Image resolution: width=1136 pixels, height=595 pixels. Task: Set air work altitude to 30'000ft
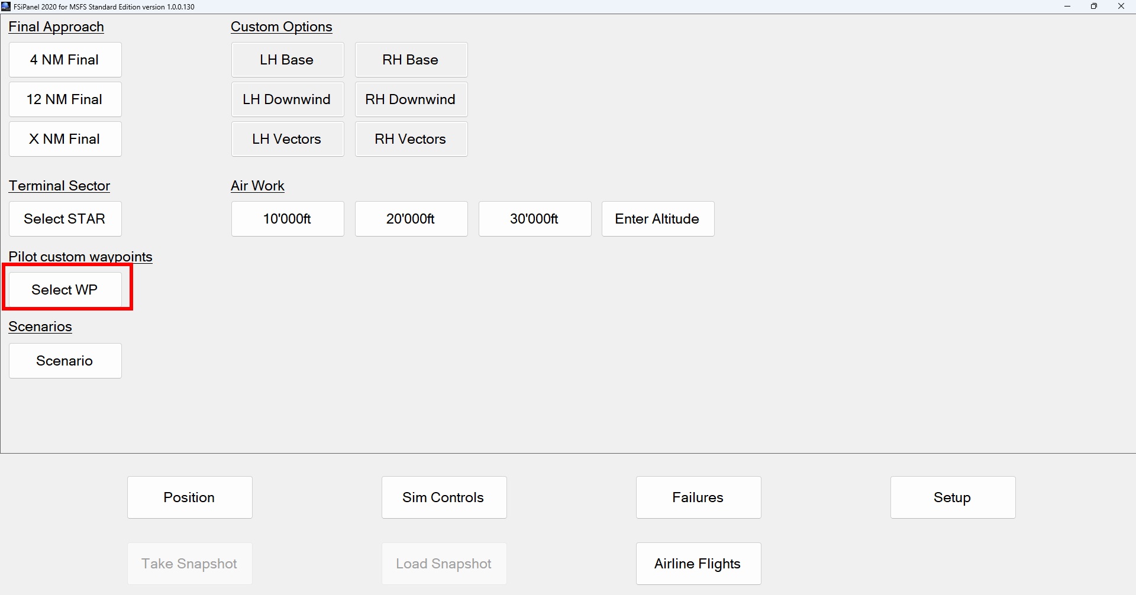pos(534,219)
